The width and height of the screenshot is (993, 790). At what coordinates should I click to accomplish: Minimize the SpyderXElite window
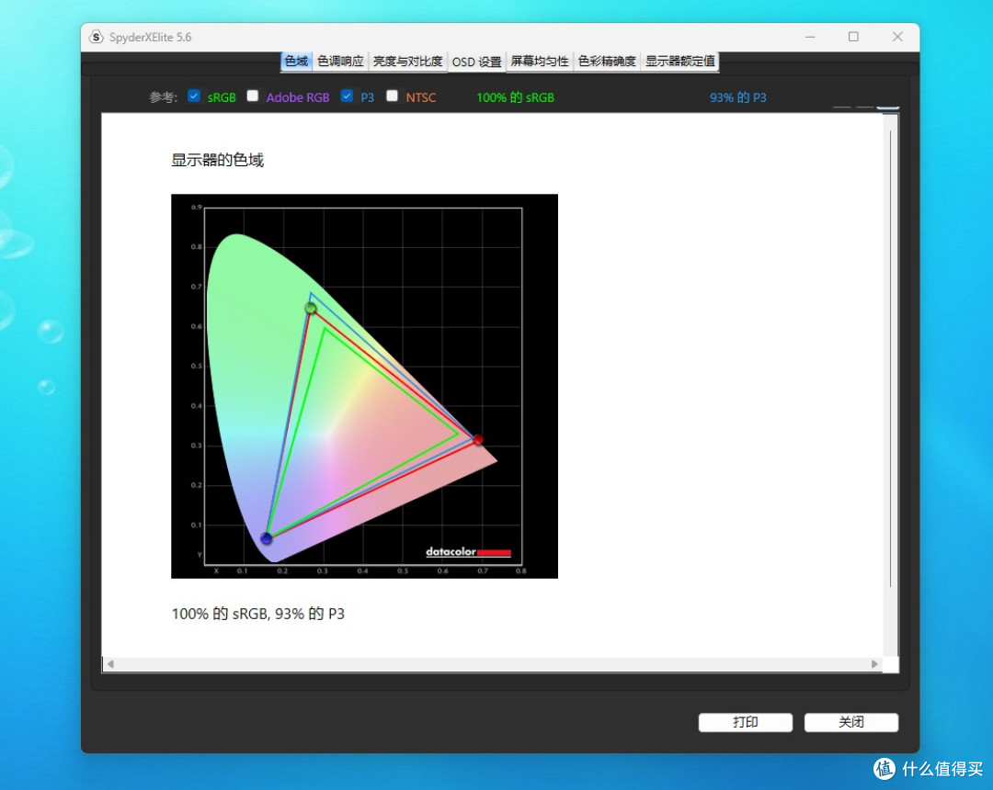tap(810, 37)
